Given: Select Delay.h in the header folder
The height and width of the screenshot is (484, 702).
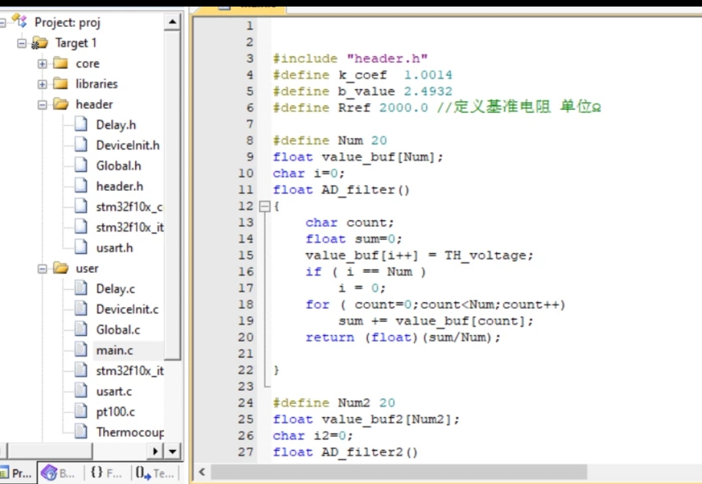Looking at the screenshot, I should click(116, 125).
